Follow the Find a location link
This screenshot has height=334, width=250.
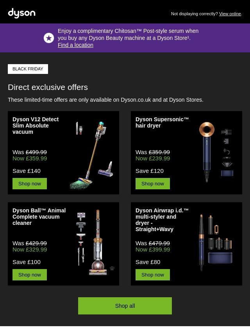[x=75, y=45]
